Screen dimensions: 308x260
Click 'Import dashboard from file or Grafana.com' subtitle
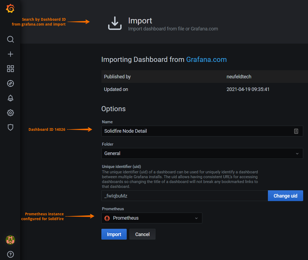click(x=173, y=29)
